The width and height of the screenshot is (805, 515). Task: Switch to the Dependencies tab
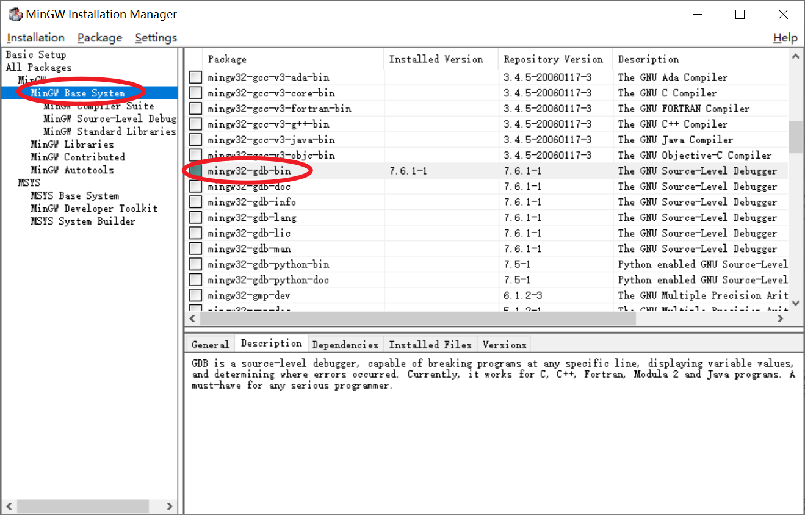pyautogui.click(x=345, y=345)
